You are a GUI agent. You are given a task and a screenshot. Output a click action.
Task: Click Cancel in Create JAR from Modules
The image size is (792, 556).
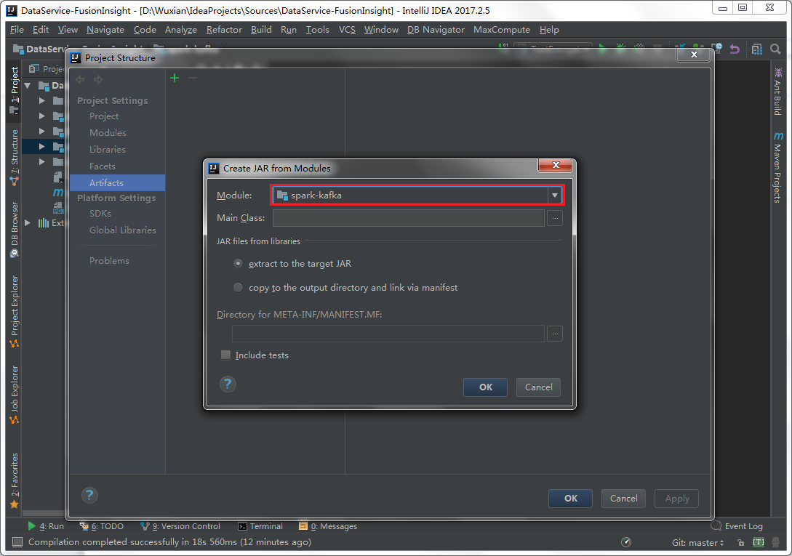[538, 387]
